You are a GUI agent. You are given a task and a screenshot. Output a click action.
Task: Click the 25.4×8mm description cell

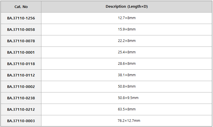(126, 52)
